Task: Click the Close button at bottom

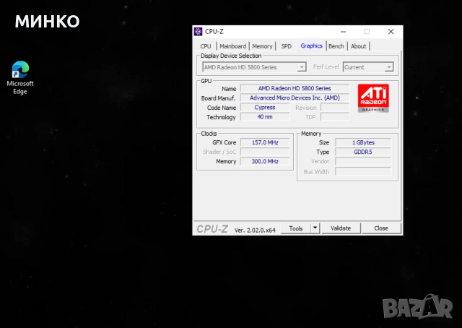Action: (x=381, y=228)
